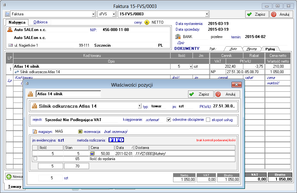297x193 pixels.
Task: Click the dialog Brutto total 1 050,00
Action: [228, 179]
